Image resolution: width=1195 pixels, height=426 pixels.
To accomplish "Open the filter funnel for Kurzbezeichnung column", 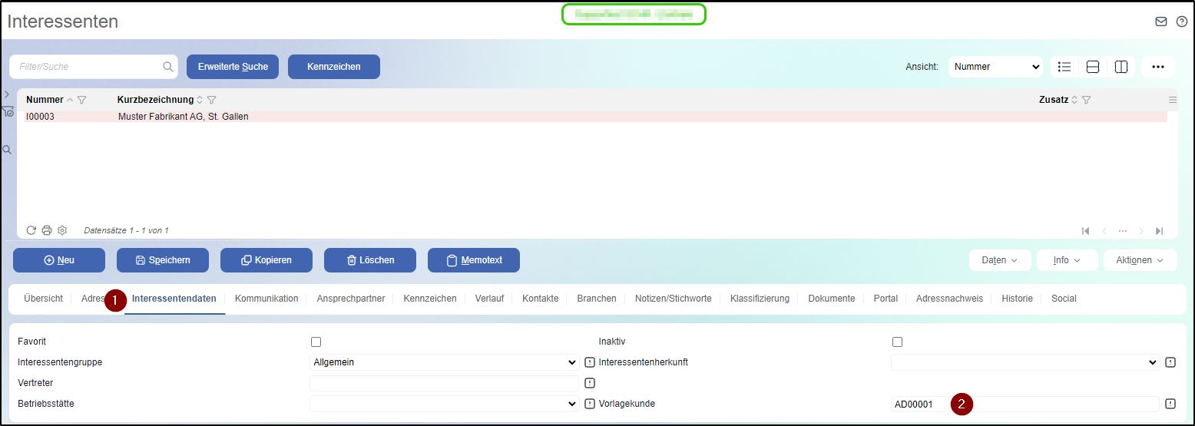I will (212, 100).
